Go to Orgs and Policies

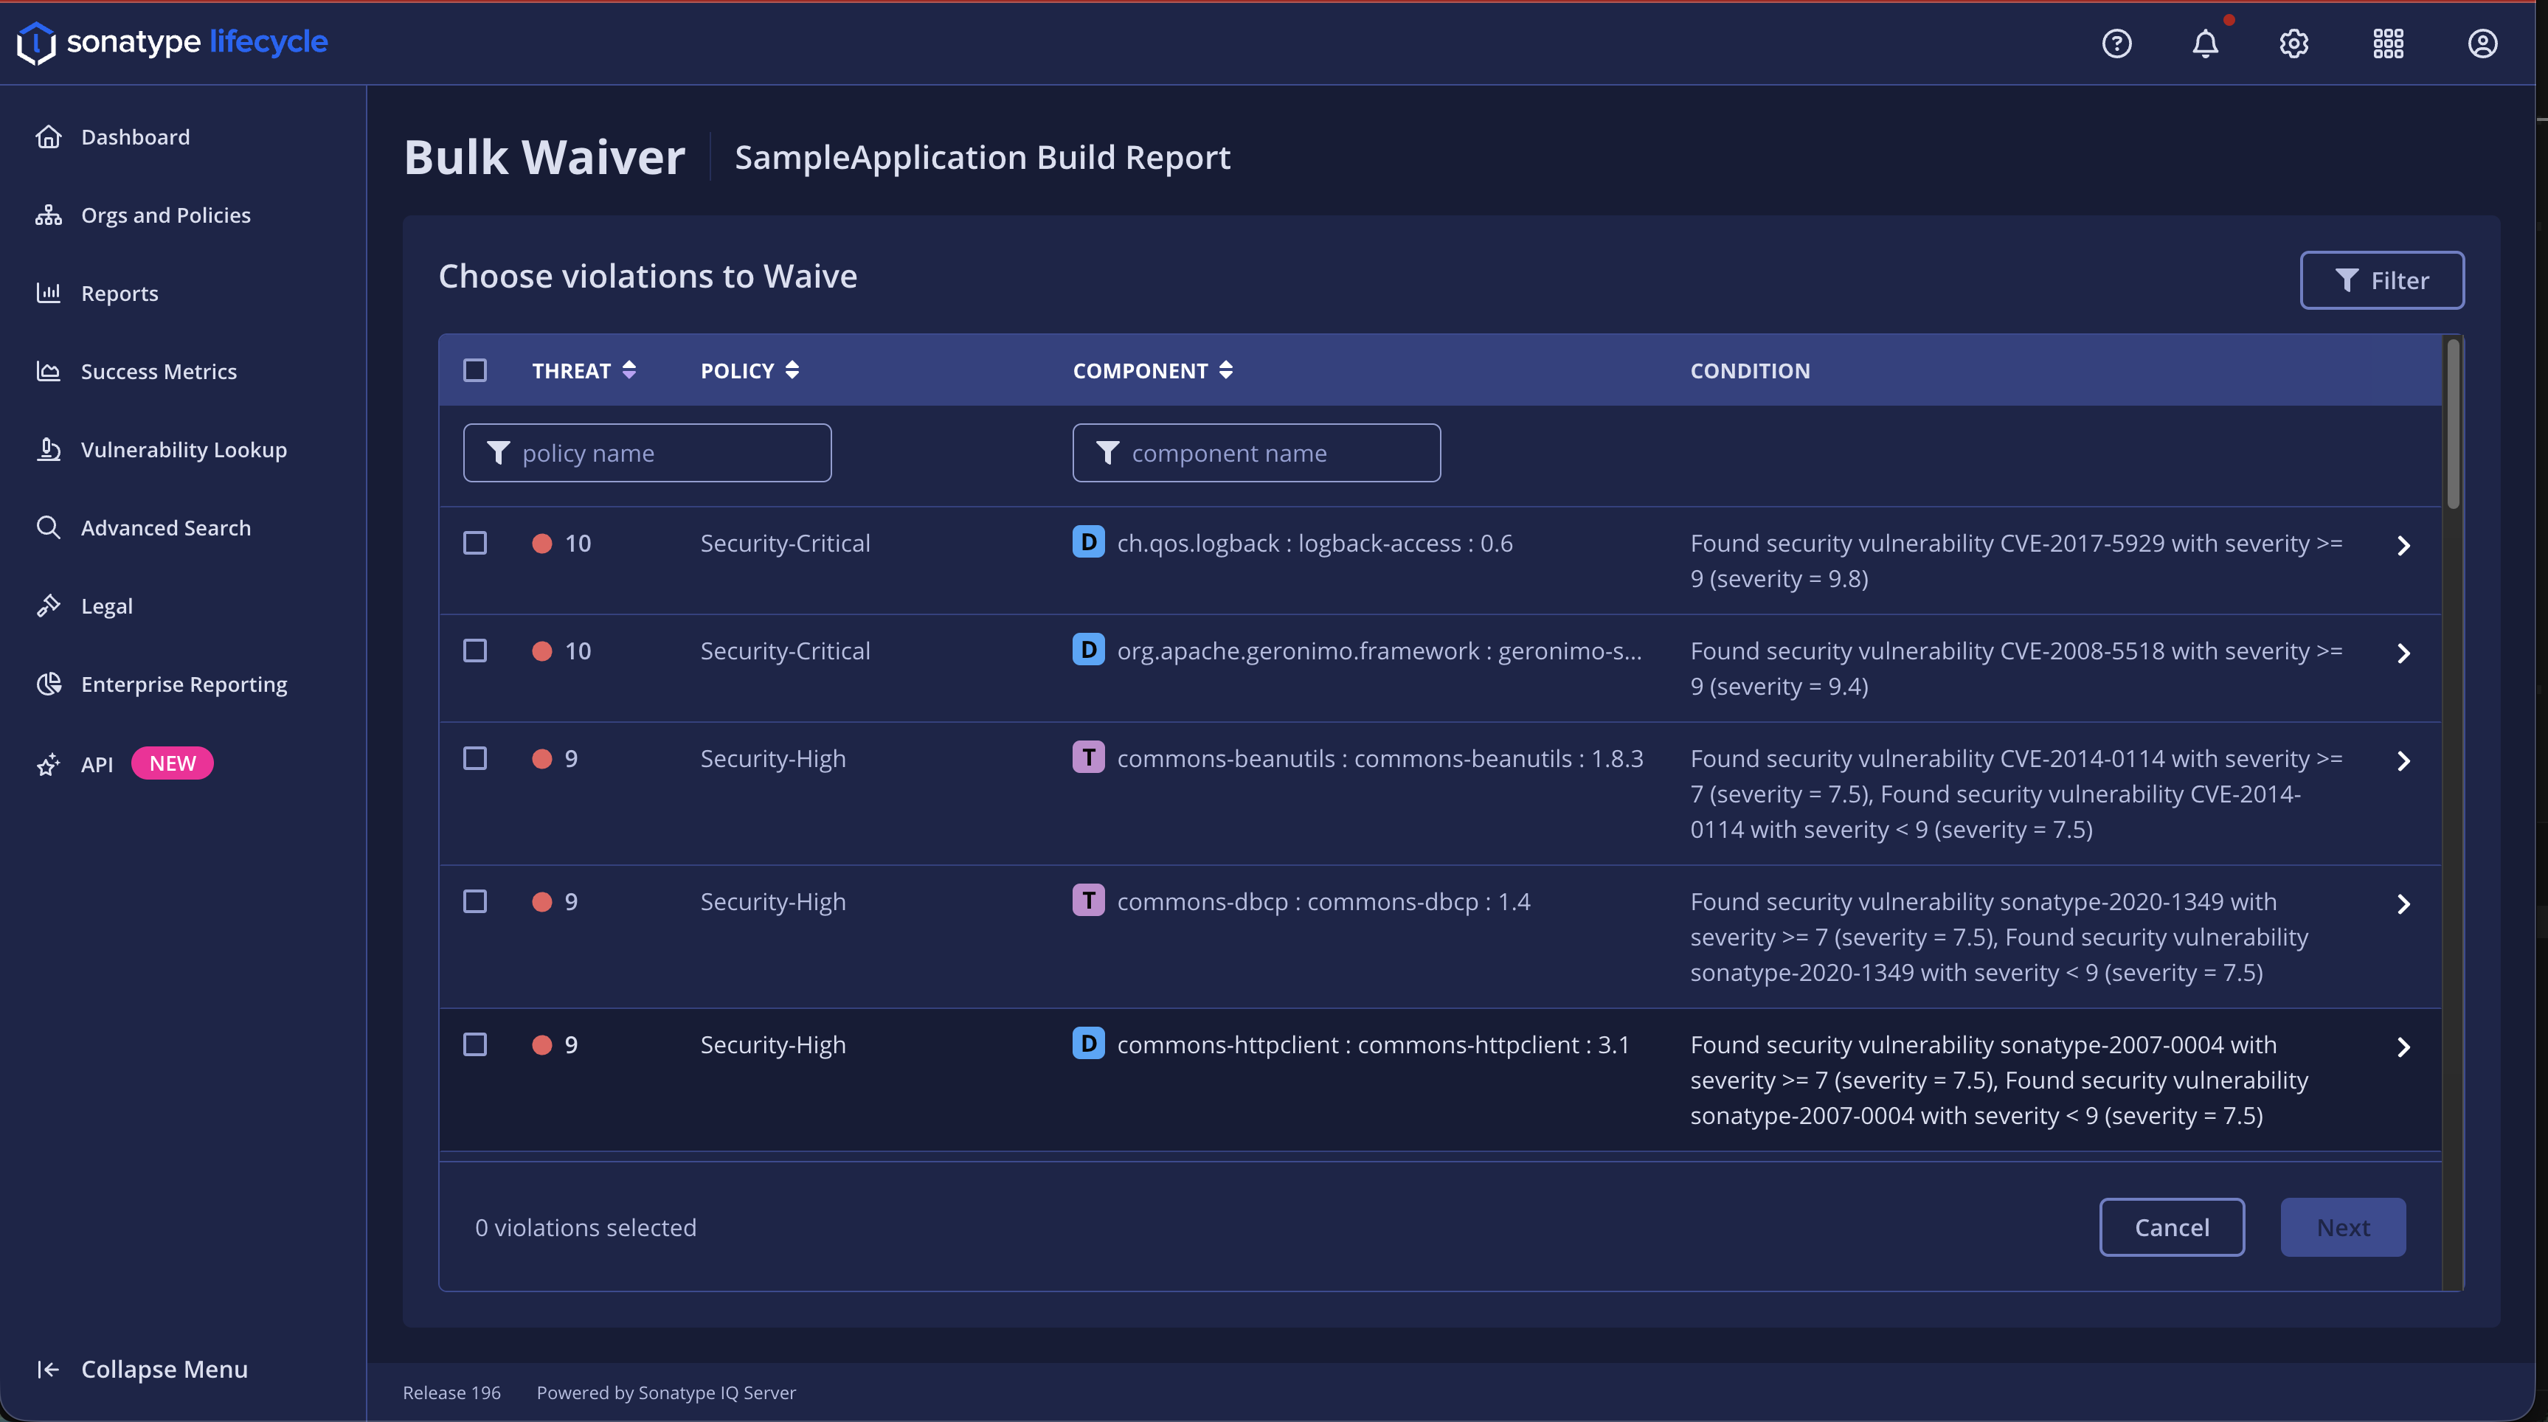click(165, 215)
